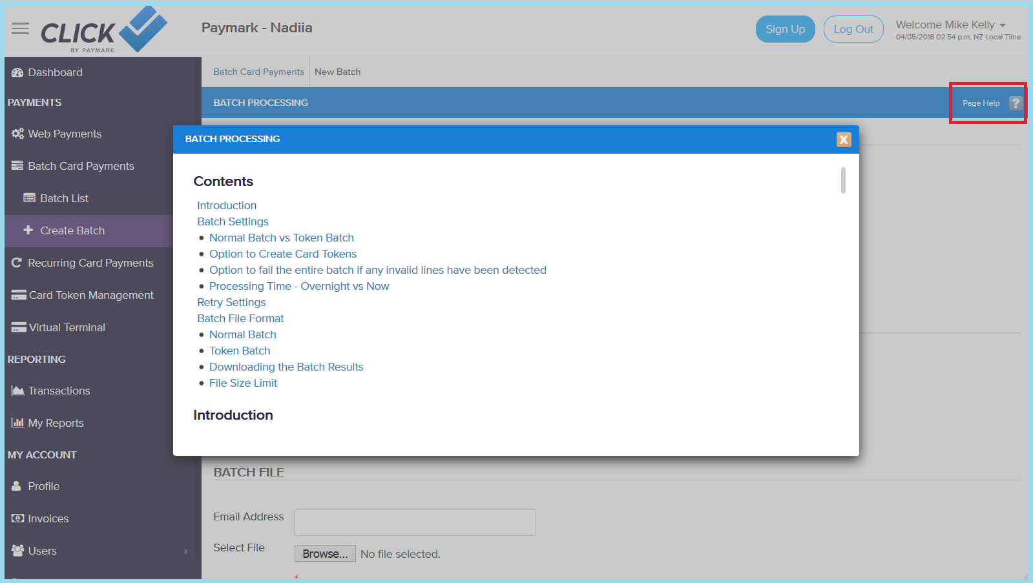This screenshot has height=583, width=1033.
Task: Click the Batch List icon
Action: [30, 198]
